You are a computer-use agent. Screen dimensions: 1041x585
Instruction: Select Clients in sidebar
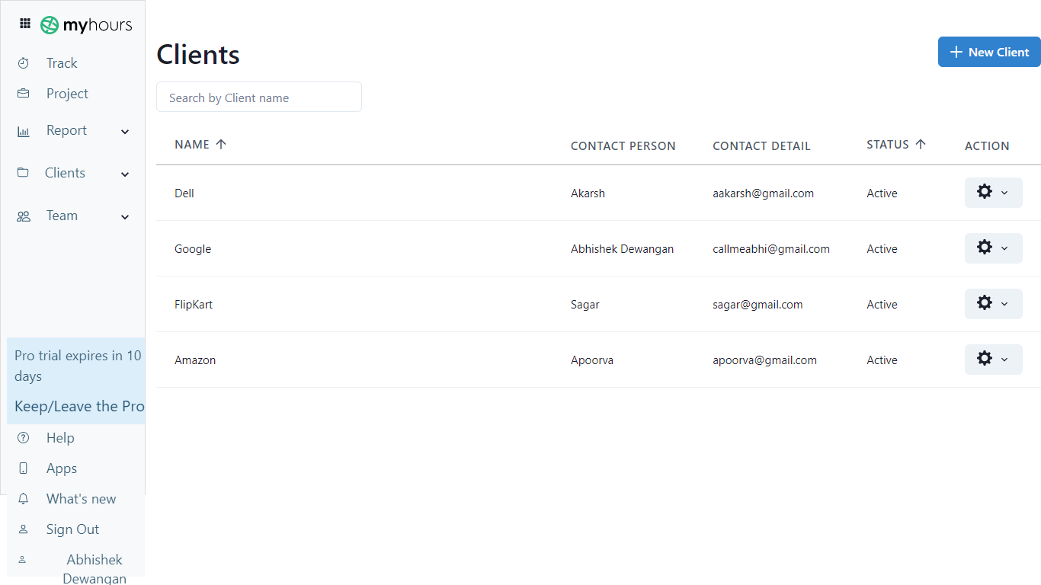pos(65,173)
